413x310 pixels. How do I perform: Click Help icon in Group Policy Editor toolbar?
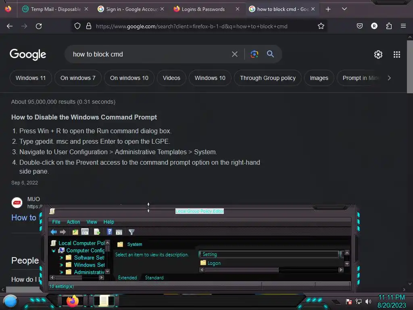point(109,232)
